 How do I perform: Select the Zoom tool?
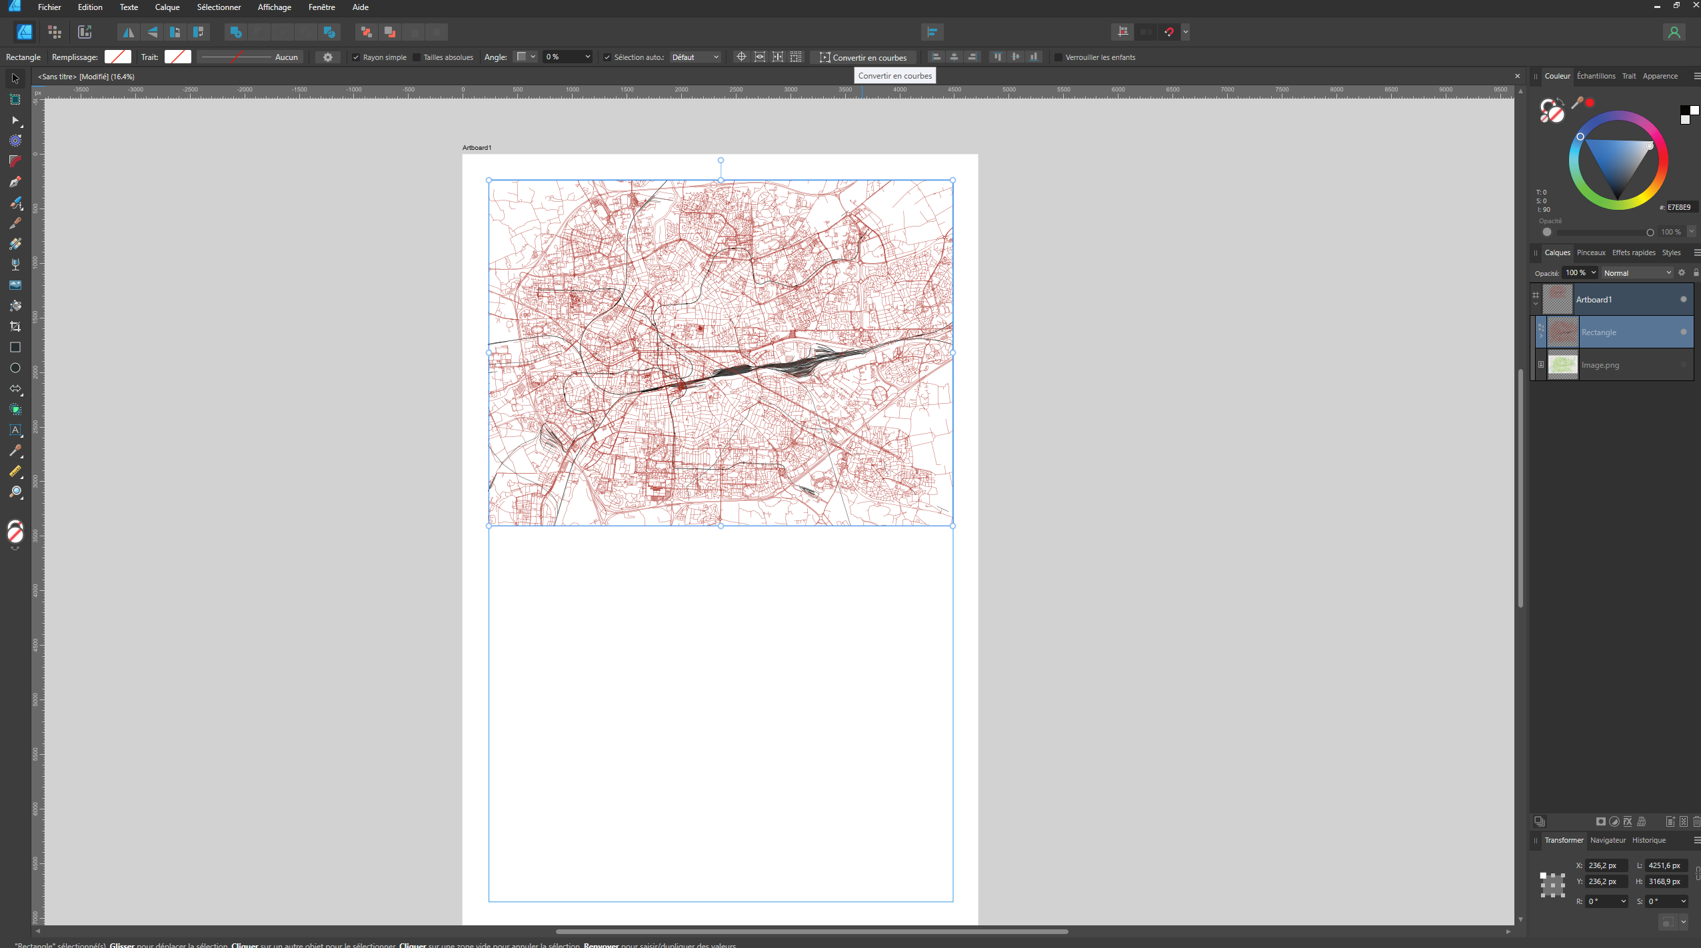point(15,492)
